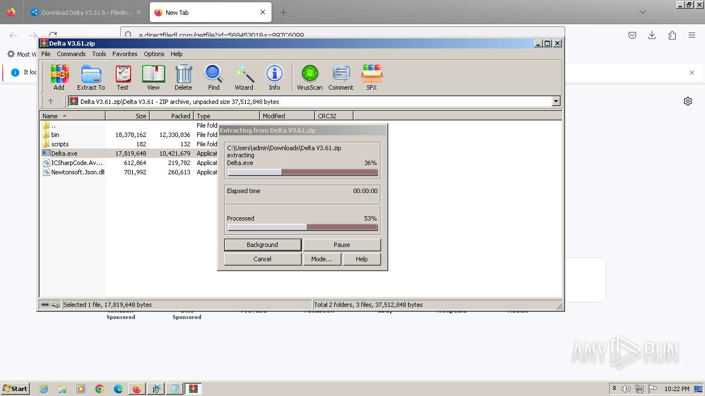Open the Favorites menu
Screen dimensions: 705x396
[125, 54]
